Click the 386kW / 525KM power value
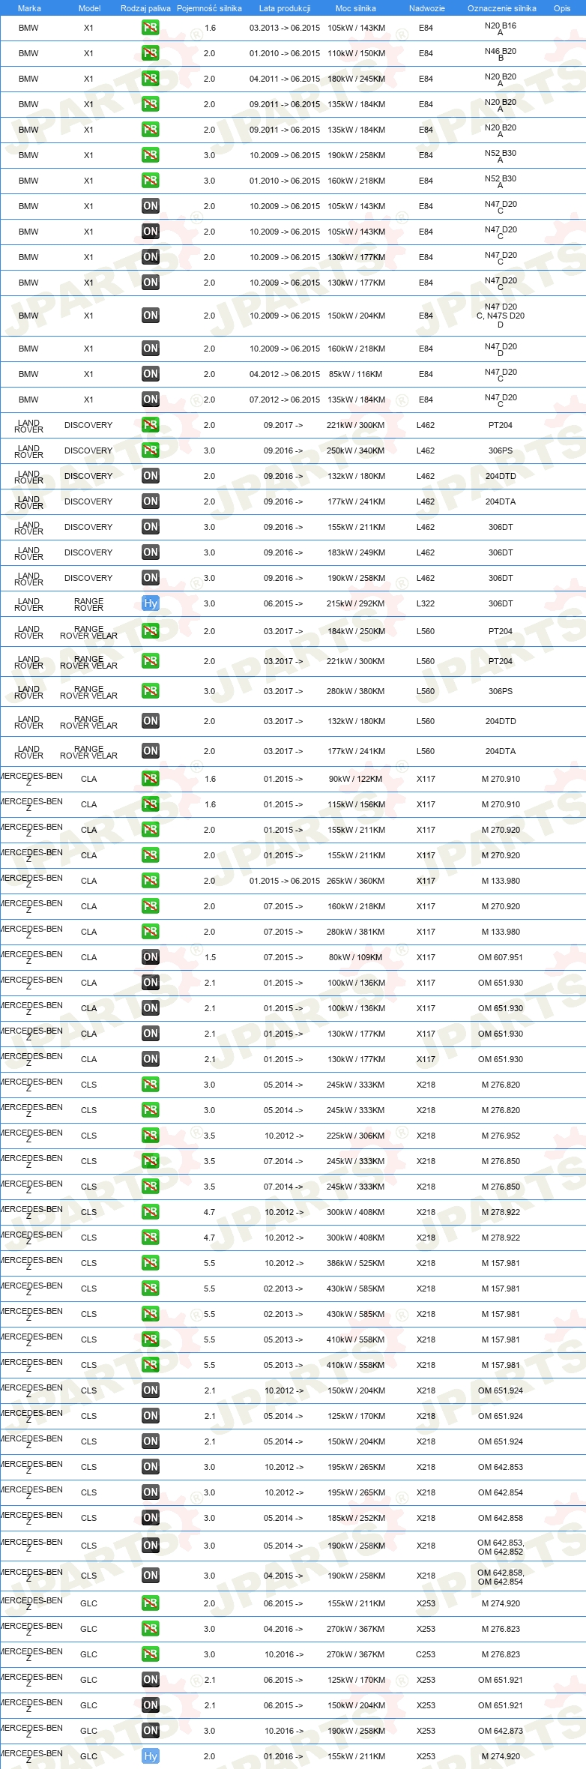Viewport: 586px width, 1769px height. (356, 1263)
